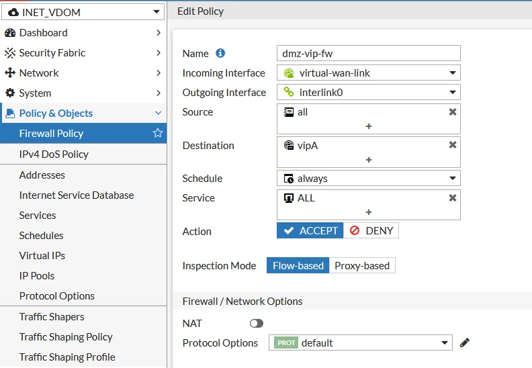Go to Services
Screen dimensions: 532x368
point(83,216)
